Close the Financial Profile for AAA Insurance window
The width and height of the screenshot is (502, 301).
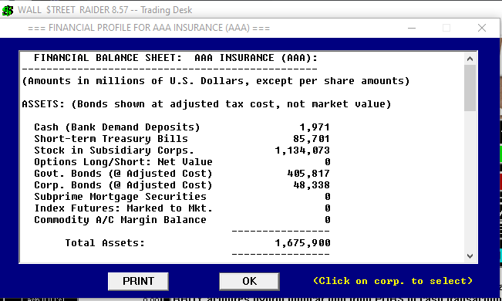[482, 29]
